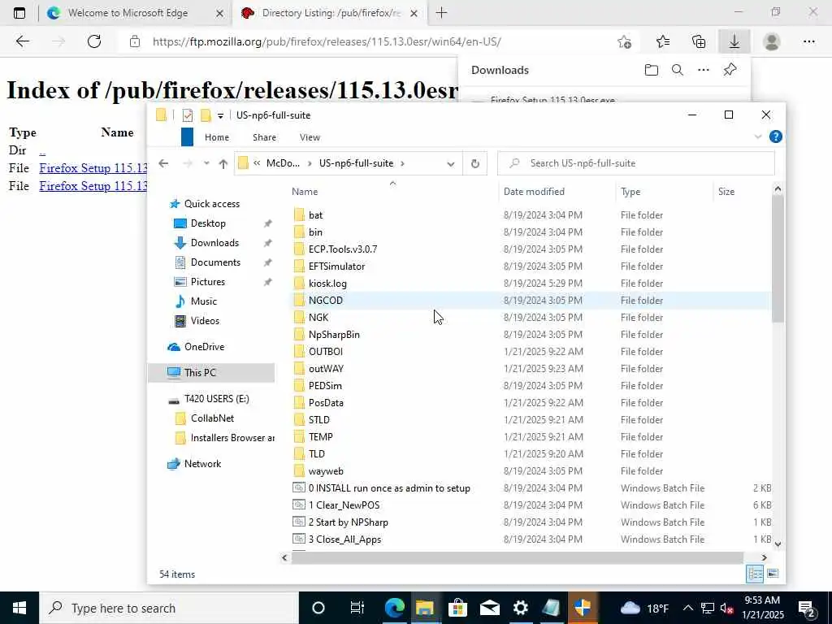Select T420 USERS (E:) drive
Image resolution: width=832 pixels, height=624 pixels.
tap(216, 399)
